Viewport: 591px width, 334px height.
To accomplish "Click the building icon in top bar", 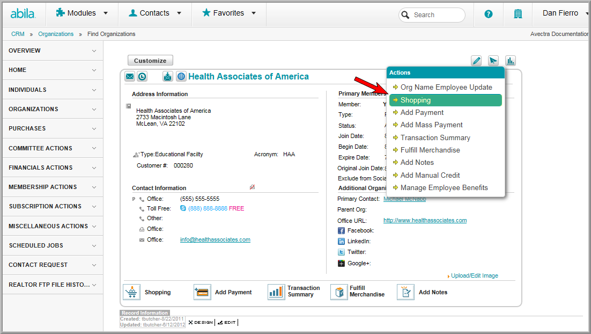I will tap(518, 14).
